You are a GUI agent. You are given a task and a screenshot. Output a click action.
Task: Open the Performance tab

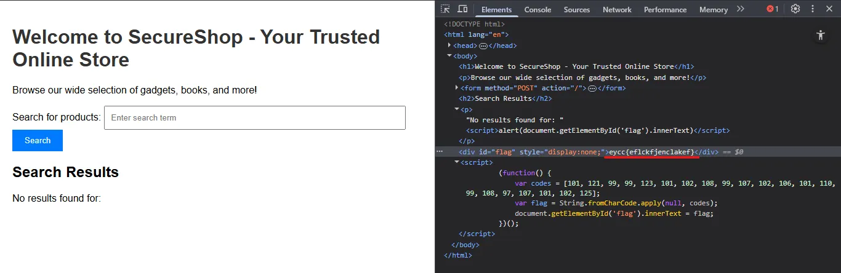(665, 9)
